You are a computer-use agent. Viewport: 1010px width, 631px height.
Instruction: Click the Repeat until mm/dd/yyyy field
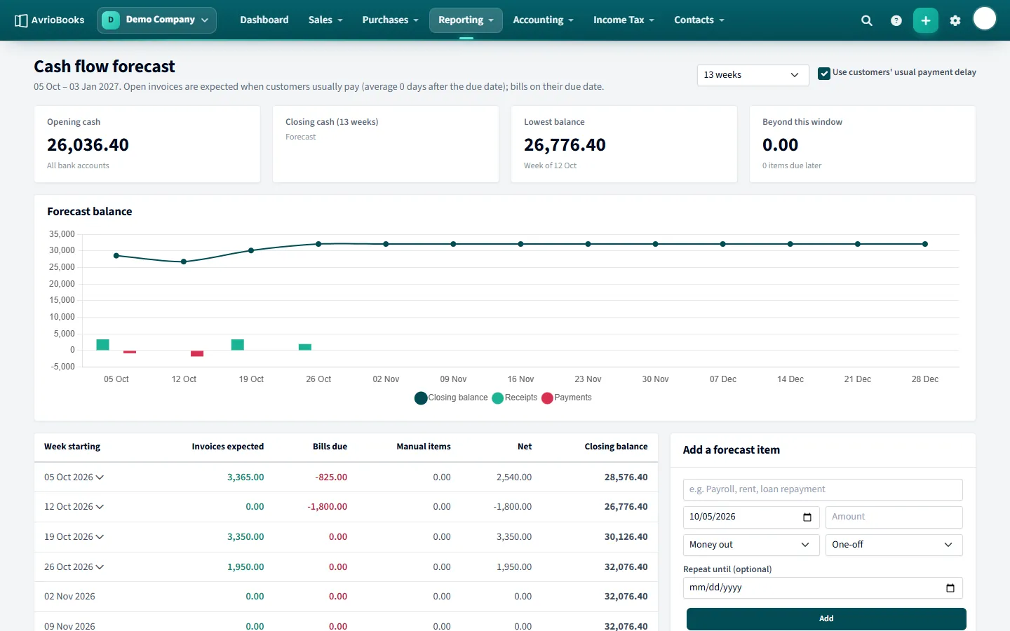[823, 588]
